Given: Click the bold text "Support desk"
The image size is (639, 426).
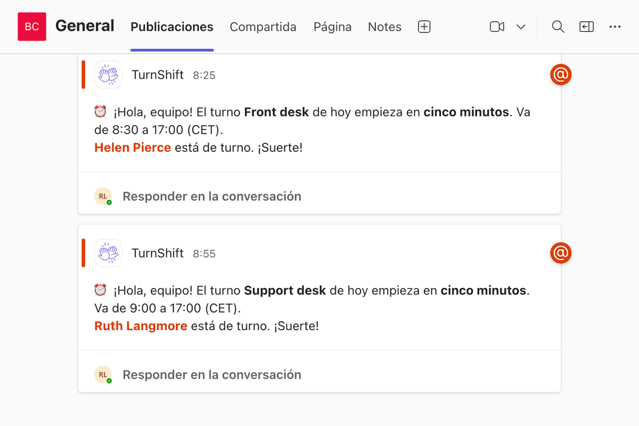Looking at the screenshot, I should (x=285, y=291).
